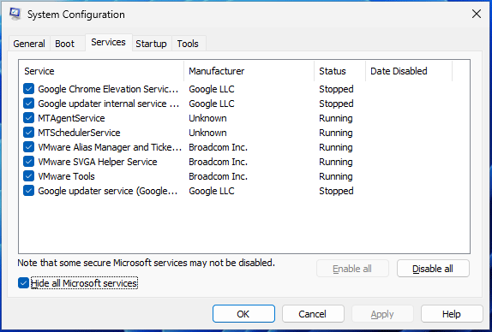492x332 pixels.
Task: Sort by Date Disabled column header
Action: pos(409,71)
